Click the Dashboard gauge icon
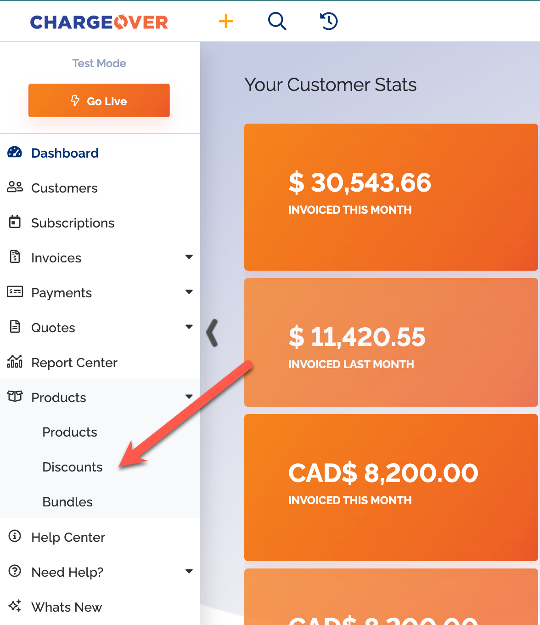Image resolution: width=540 pixels, height=625 pixels. click(15, 152)
